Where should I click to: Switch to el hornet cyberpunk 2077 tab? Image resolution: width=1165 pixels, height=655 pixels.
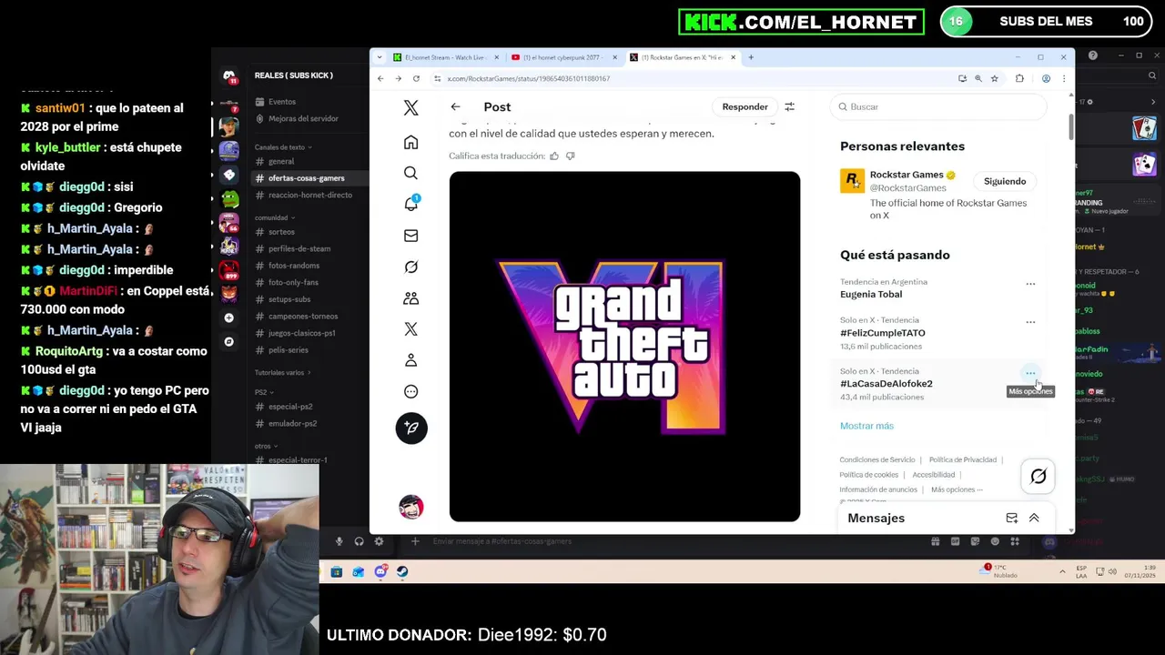562,57
